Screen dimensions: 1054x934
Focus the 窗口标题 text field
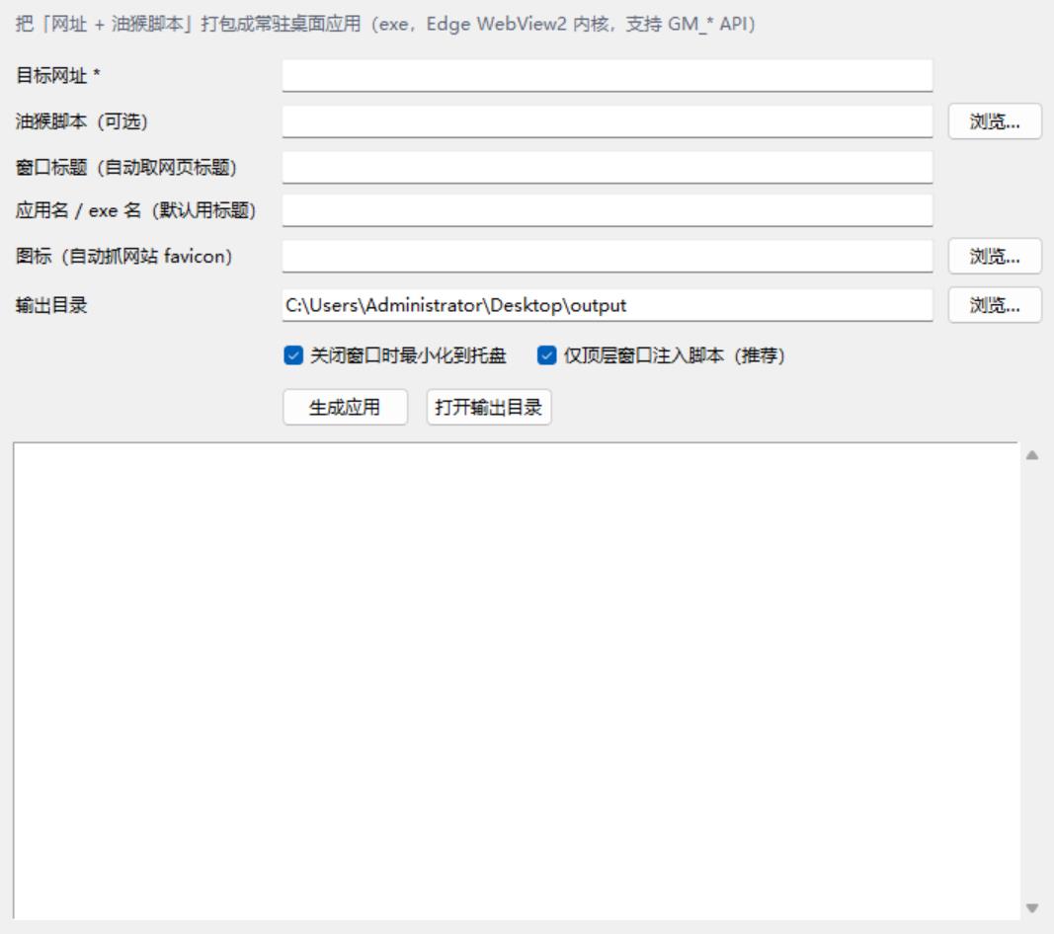coord(607,167)
